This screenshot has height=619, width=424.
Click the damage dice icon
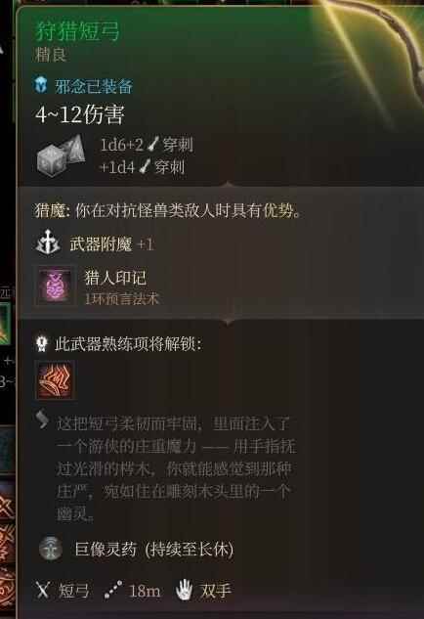point(62,155)
